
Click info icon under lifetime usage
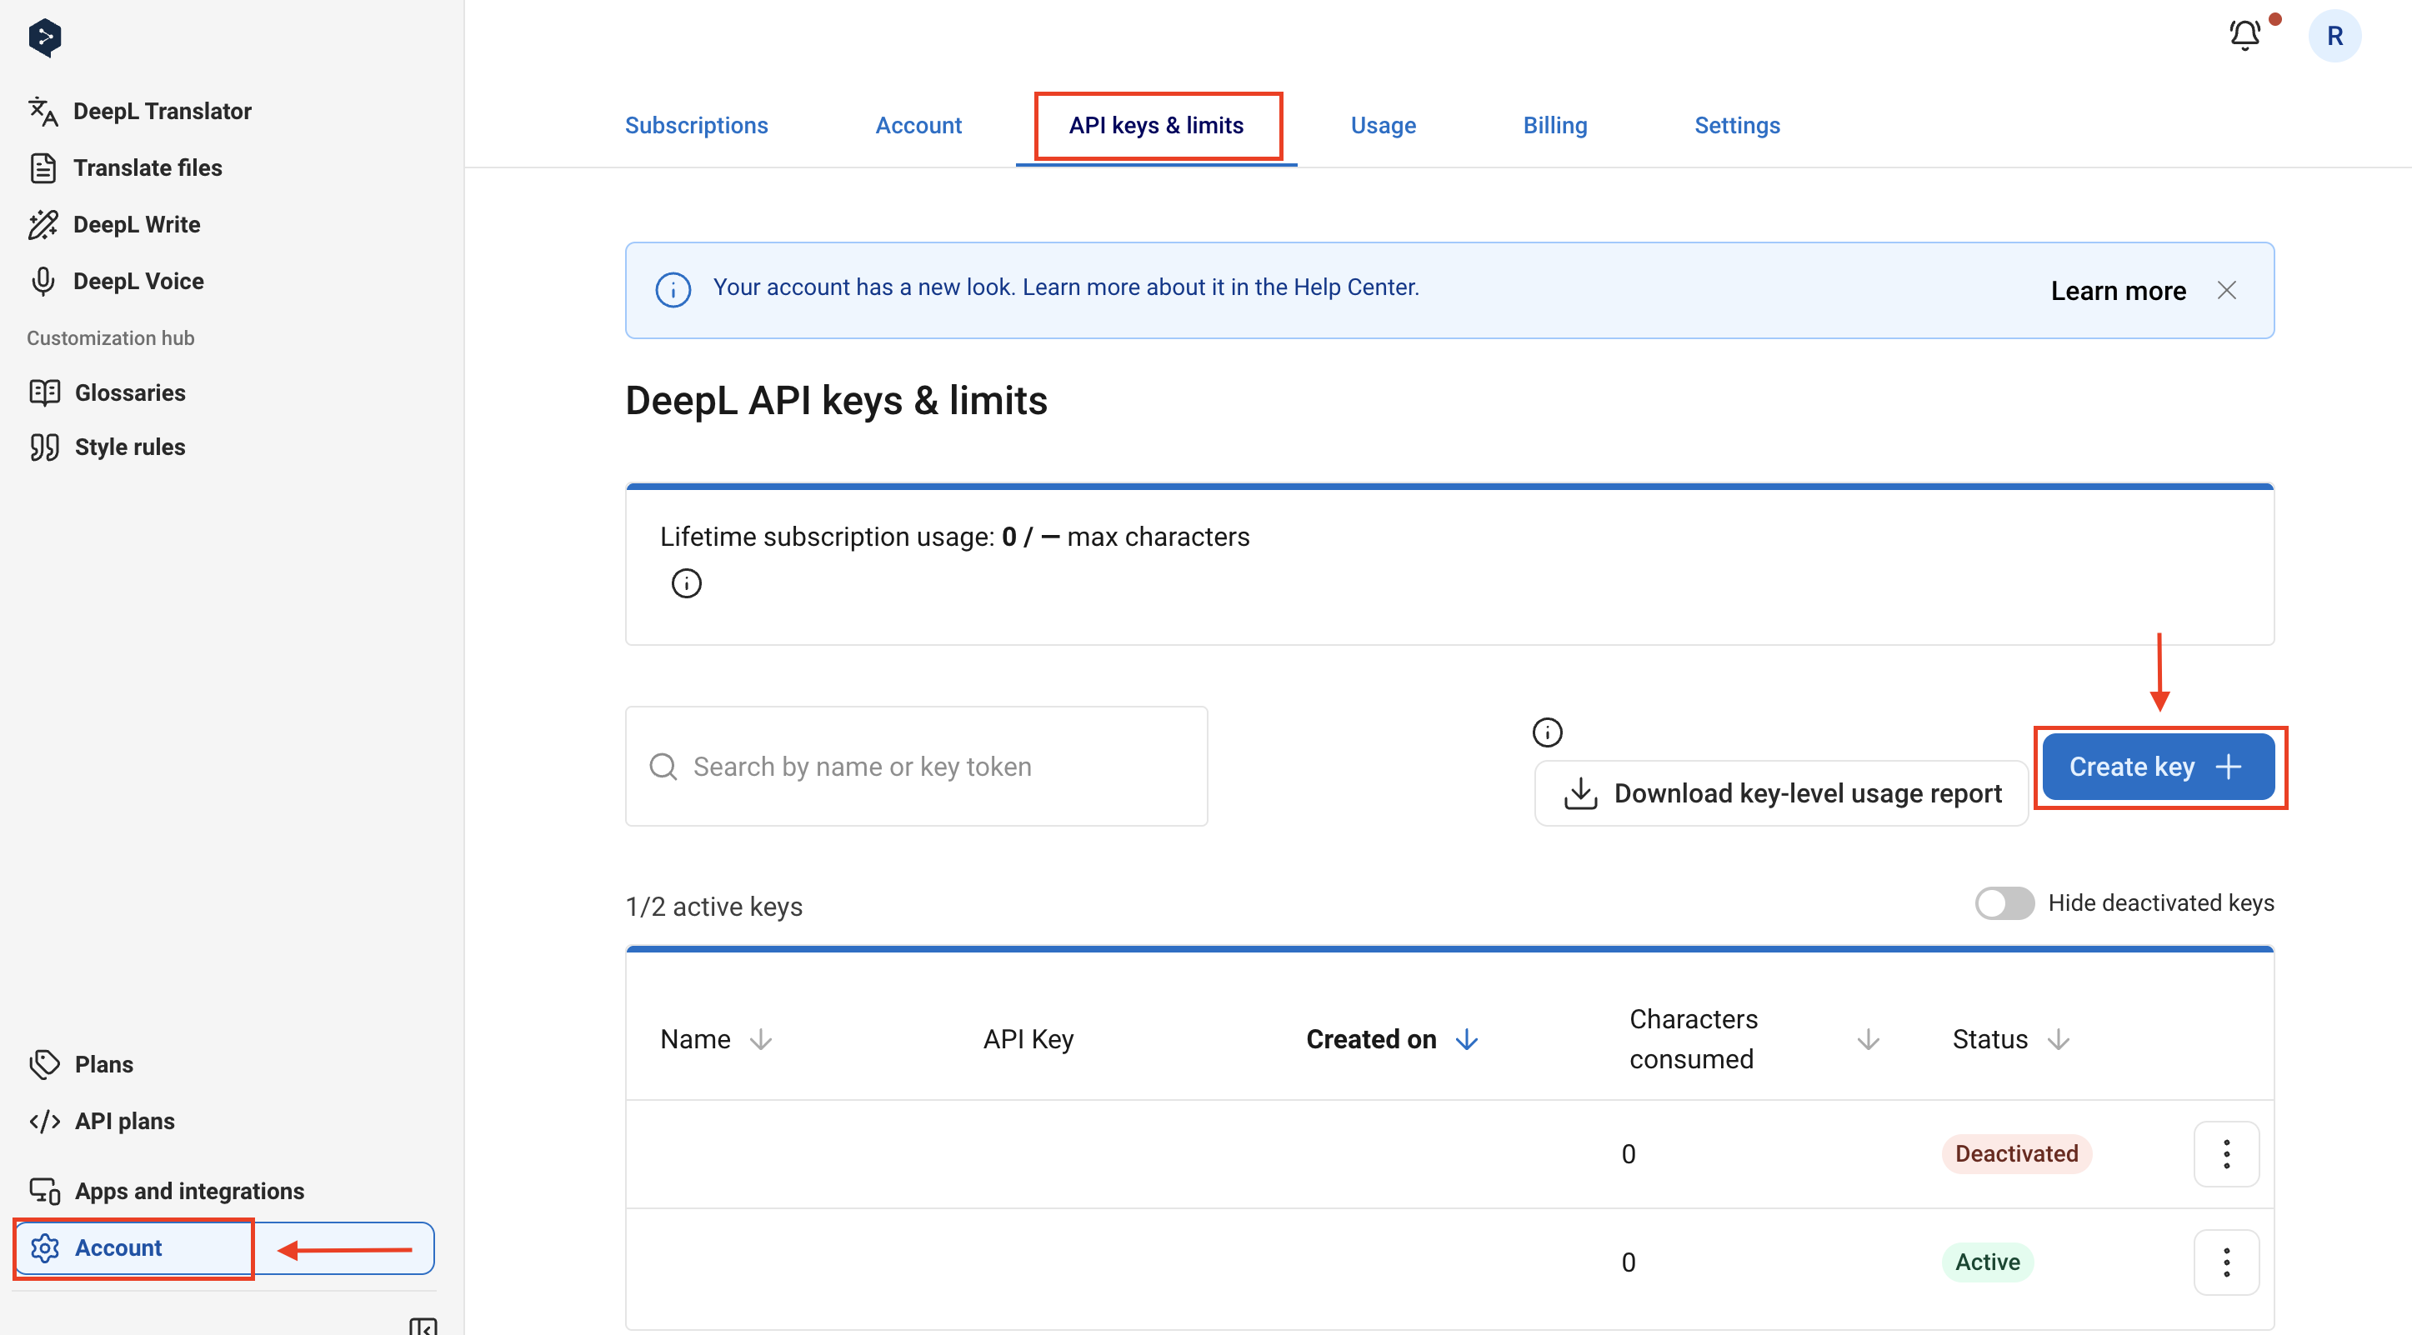(x=686, y=583)
